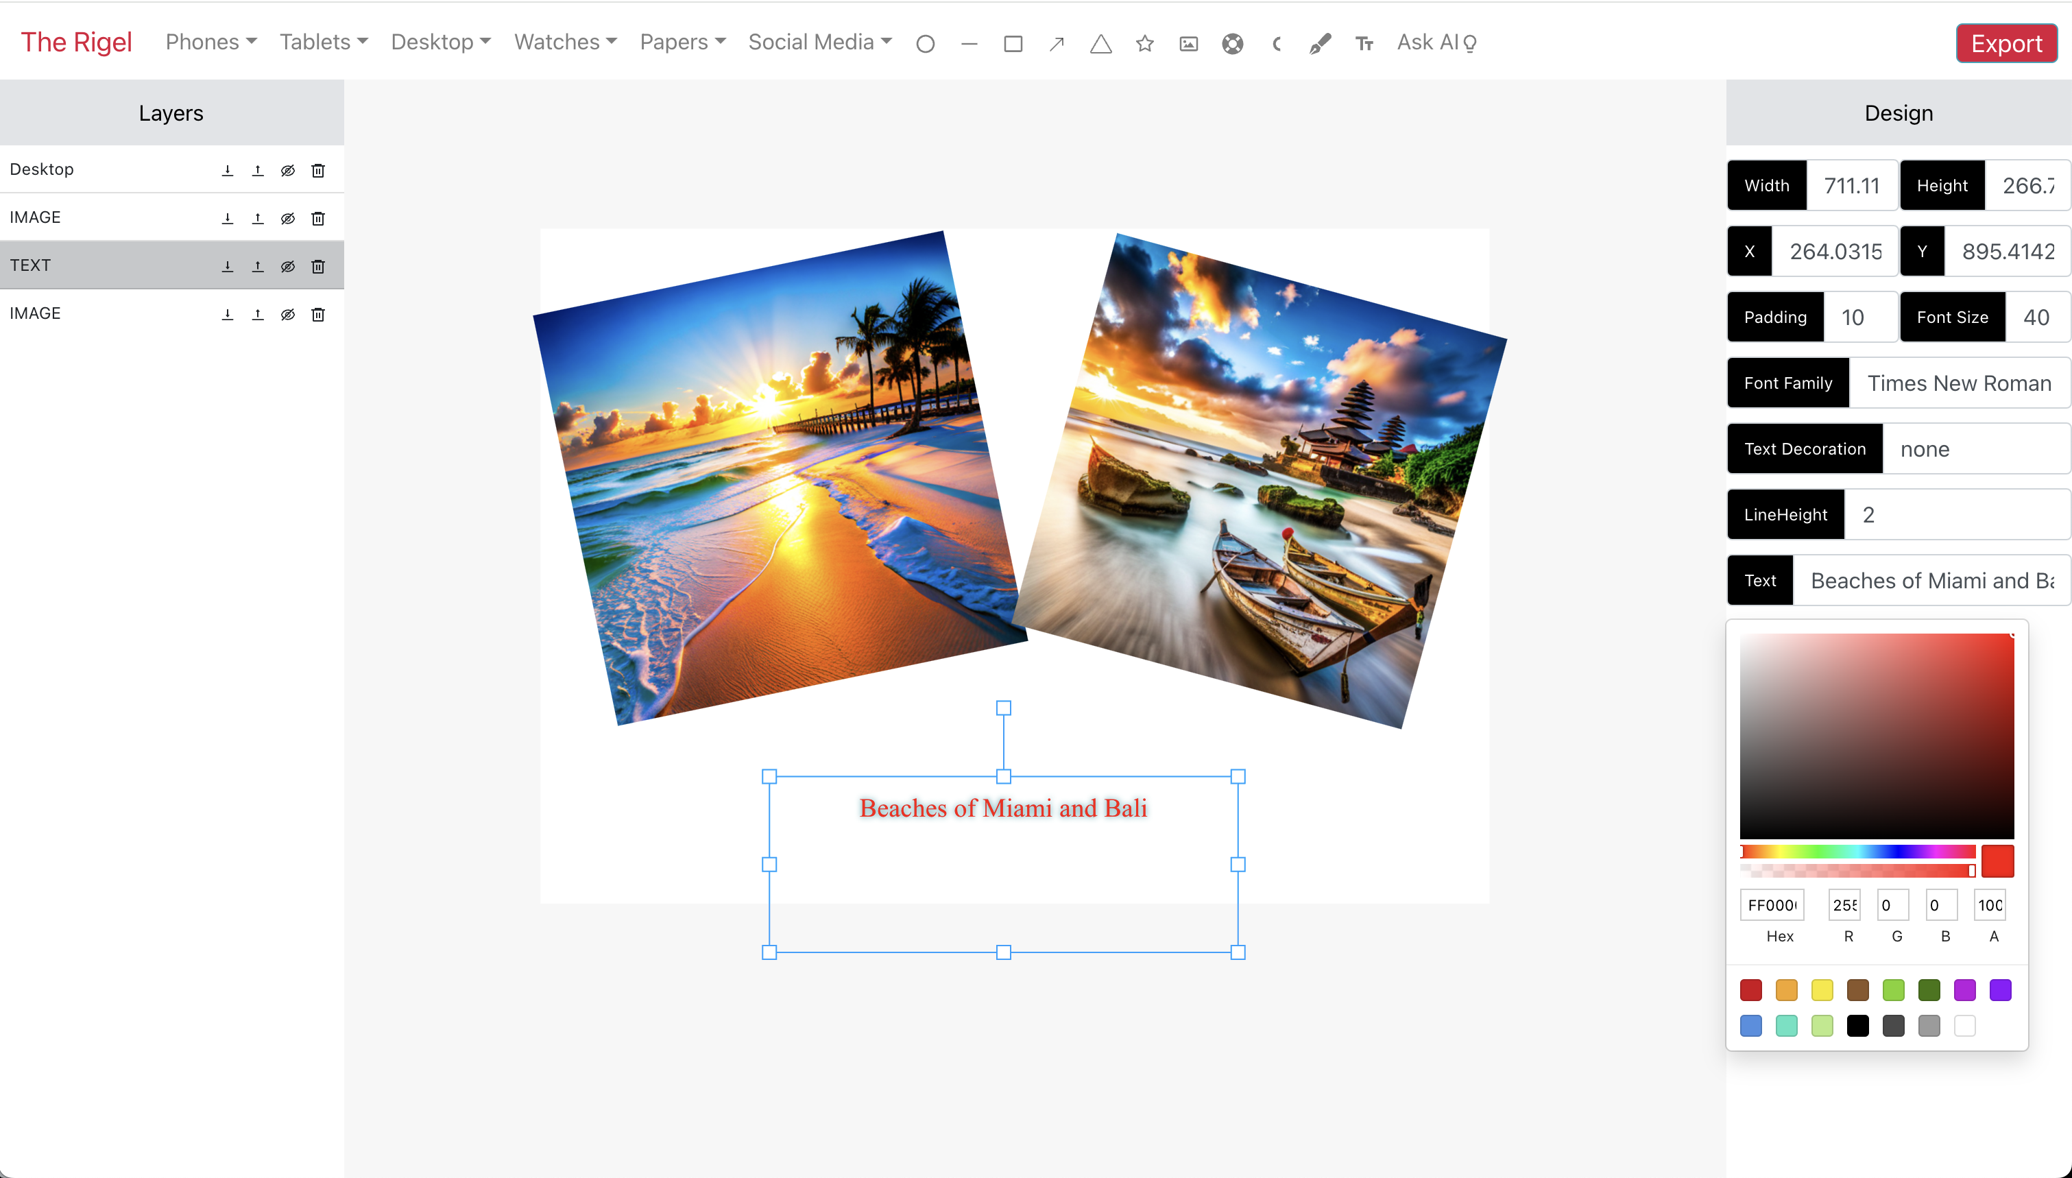
Task: Select the arrow drawing tool
Action: (x=1056, y=44)
